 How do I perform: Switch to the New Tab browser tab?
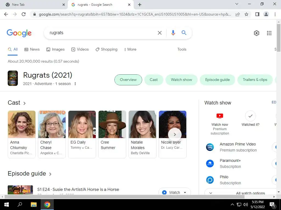coord(34,5)
